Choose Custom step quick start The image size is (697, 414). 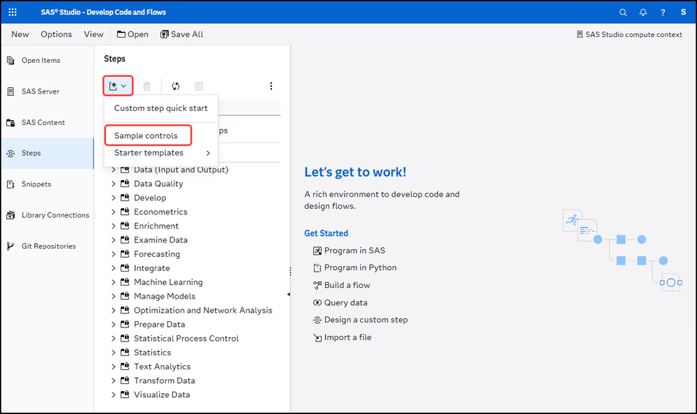[x=161, y=108]
